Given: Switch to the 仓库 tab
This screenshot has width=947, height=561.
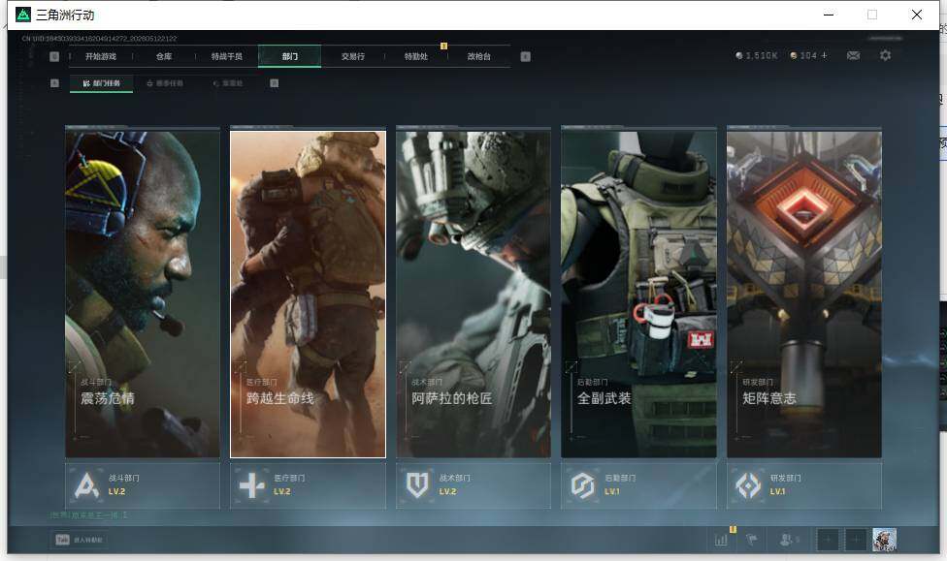Looking at the screenshot, I should 164,57.
